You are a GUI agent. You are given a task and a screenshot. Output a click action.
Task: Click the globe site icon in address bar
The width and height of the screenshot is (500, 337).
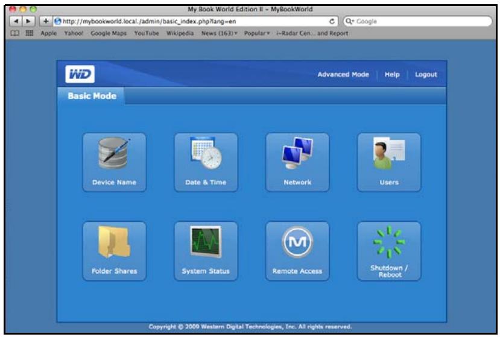[58, 21]
